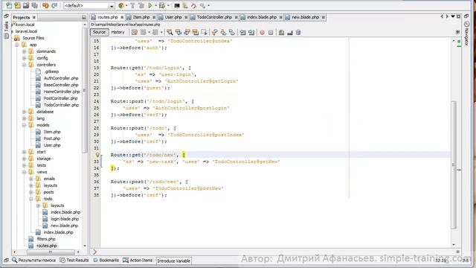Open the Navigator side panel tab
Image resolution: width=476 pixels, height=268 pixels.
click(467, 33)
